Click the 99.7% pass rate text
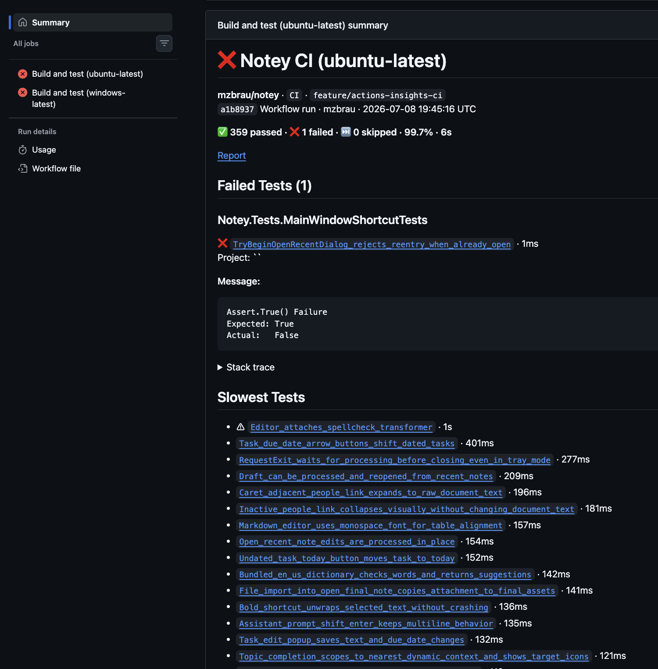This screenshot has width=658, height=669. click(418, 132)
